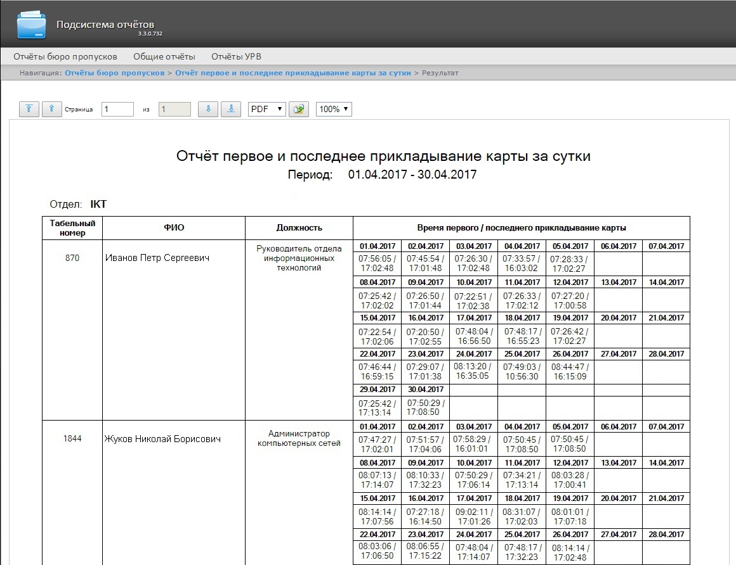This screenshot has width=736, height=565.
Task: Open Отчёты бюро пропусков menu
Action: click(x=65, y=56)
